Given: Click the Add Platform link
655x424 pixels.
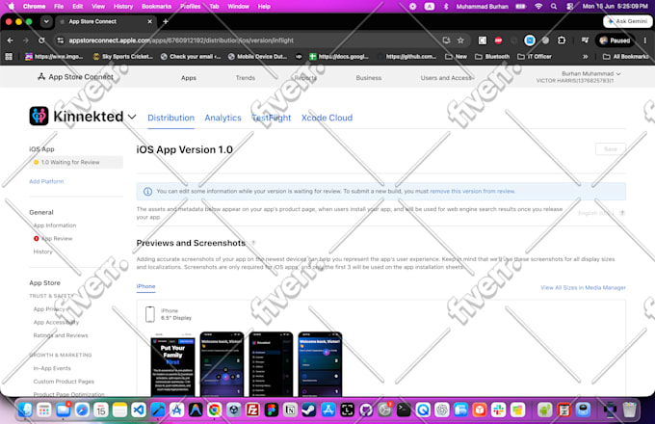Looking at the screenshot, I should pos(46,181).
